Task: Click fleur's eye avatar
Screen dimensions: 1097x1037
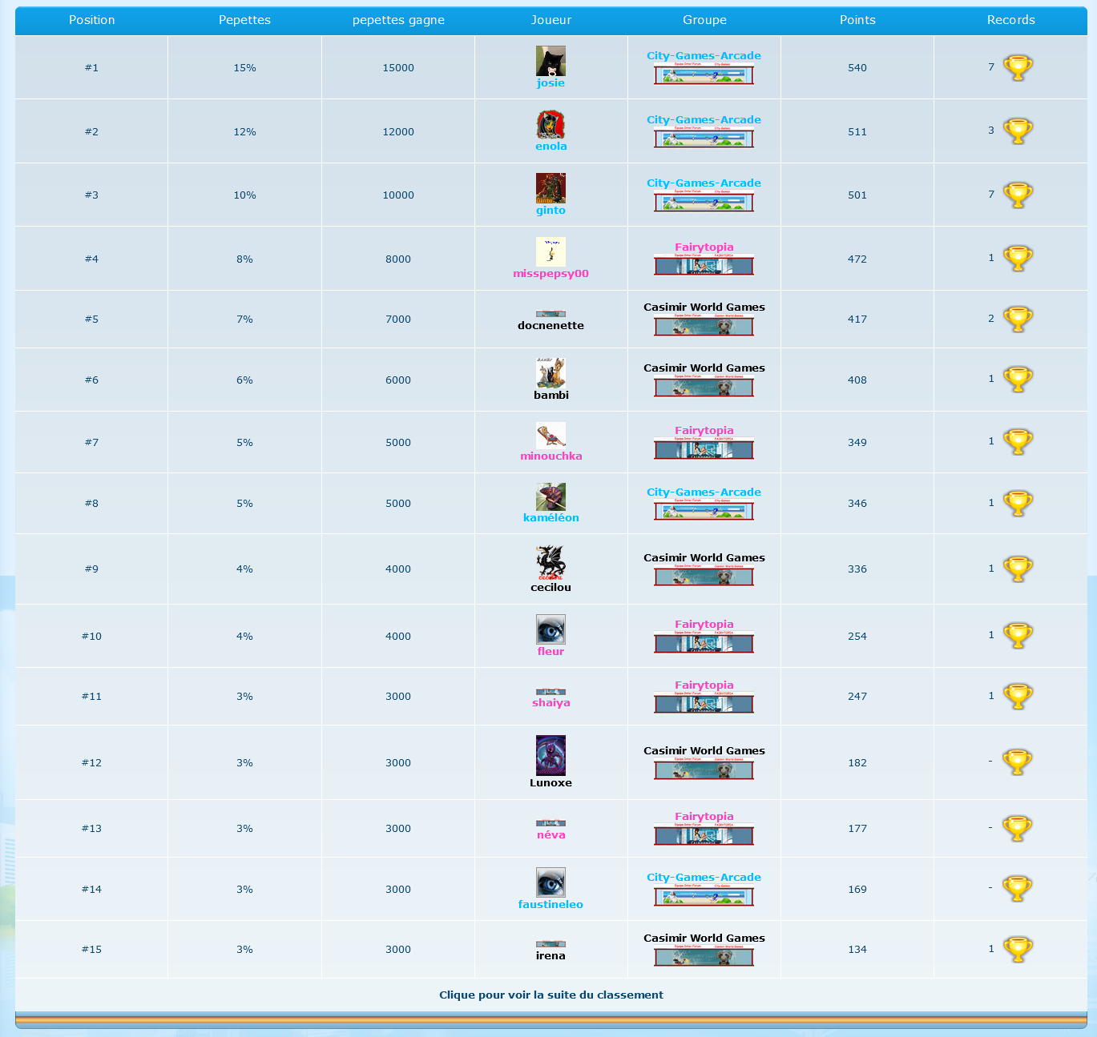Action: [551, 629]
